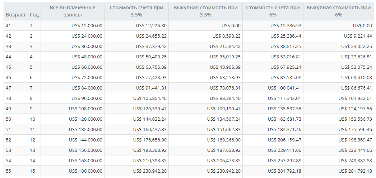The width and height of the screenshot is (376, 178).
Task: Select the year 12 cell
Action: [34, 140]
